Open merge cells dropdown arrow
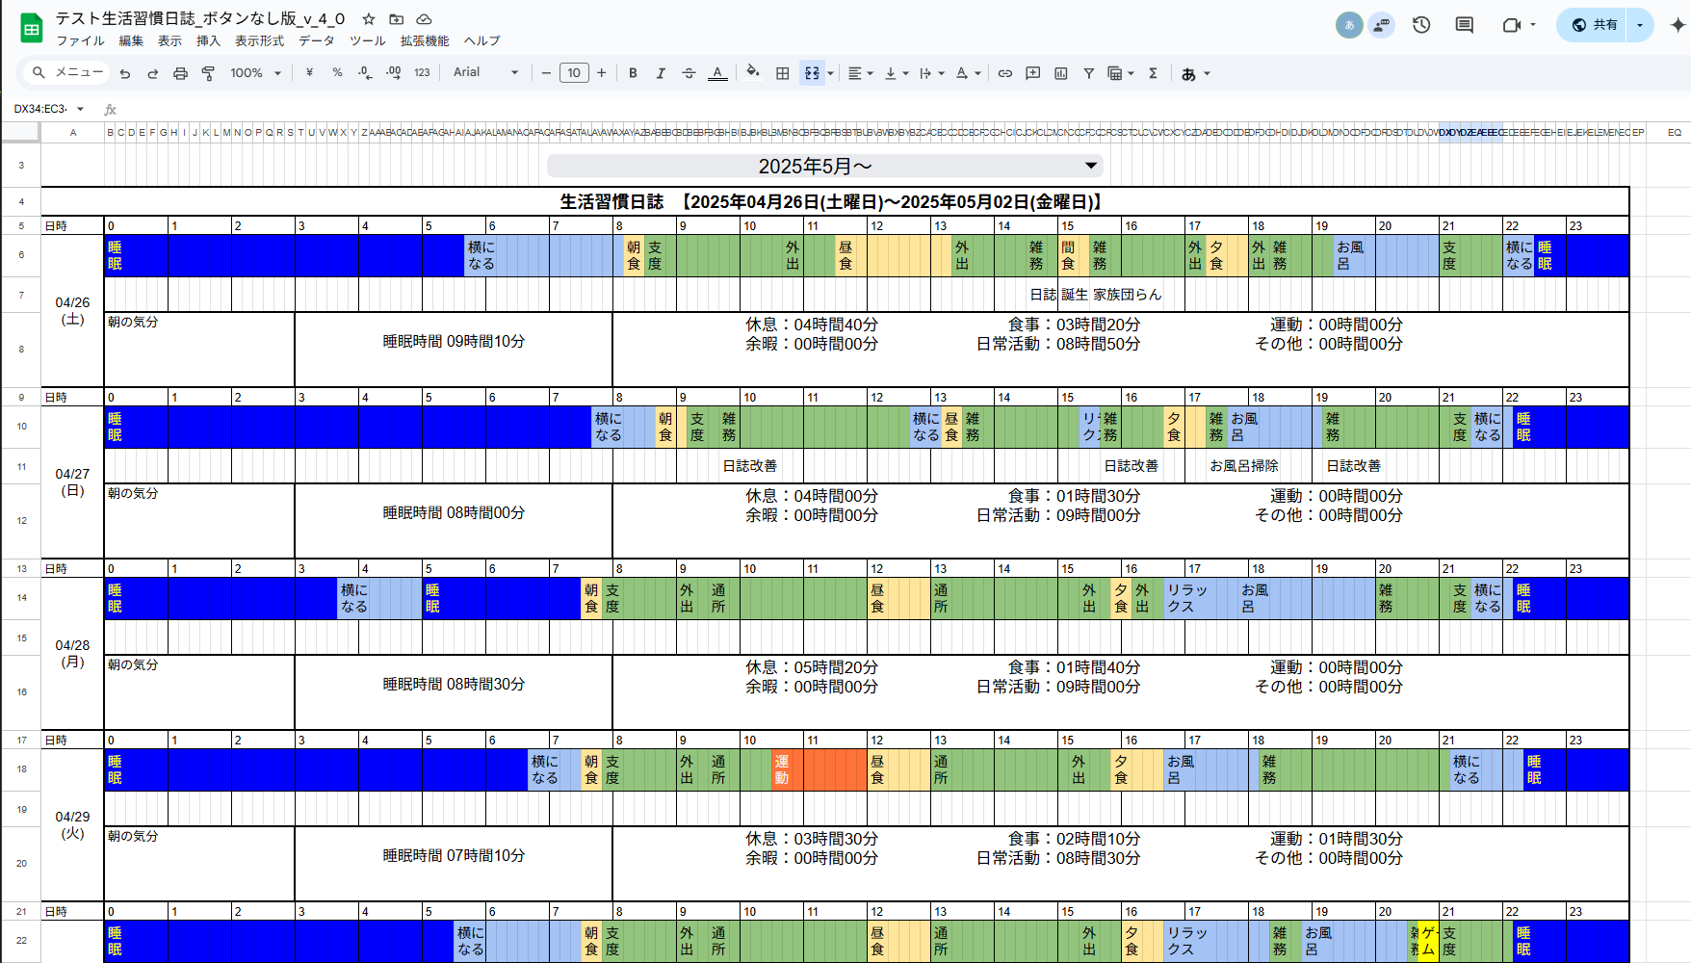This screenshot has width=1691, height=963. pos(831,73)
